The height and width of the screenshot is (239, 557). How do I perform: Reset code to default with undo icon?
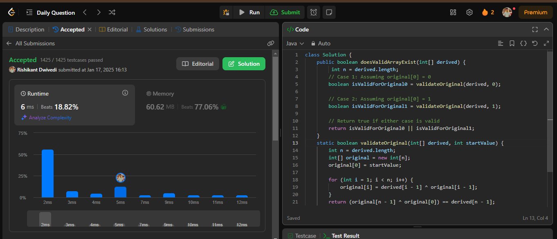(x=535, y=43)
